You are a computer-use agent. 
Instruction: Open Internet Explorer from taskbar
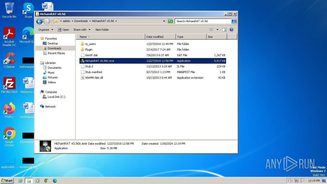pos(20,181)
